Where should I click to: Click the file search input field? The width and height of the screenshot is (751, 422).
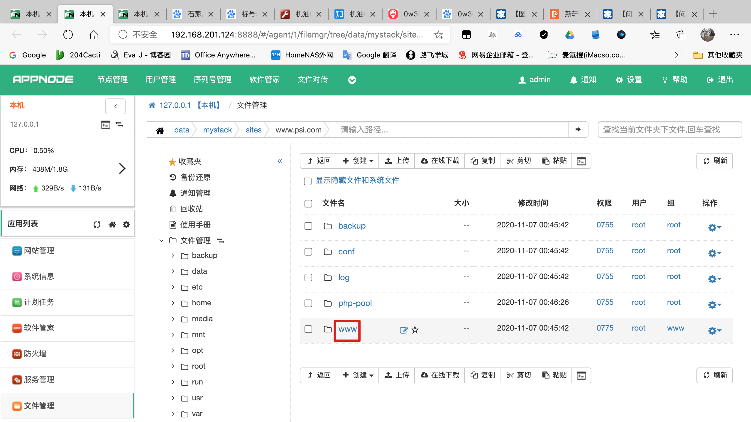pos(670,130)
